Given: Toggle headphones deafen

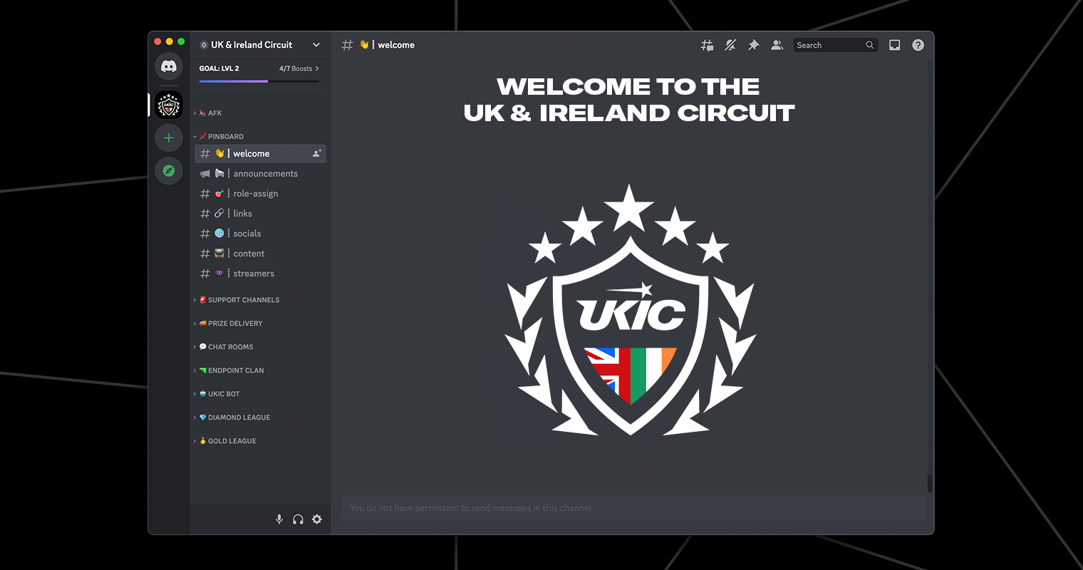Looking at the screenshot, I should pos(298,519).
